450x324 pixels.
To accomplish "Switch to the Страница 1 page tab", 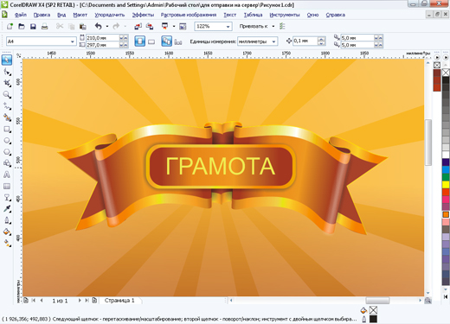I will pos(119,301).
